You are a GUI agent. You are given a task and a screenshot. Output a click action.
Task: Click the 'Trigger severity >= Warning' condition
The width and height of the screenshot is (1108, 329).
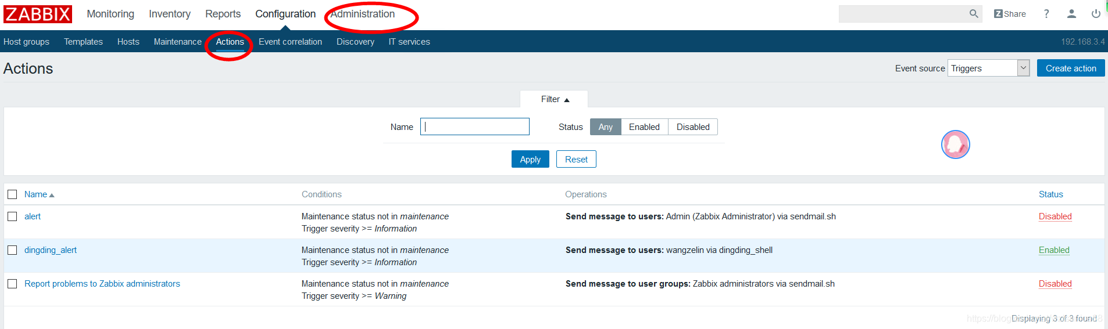coord(354,296)
